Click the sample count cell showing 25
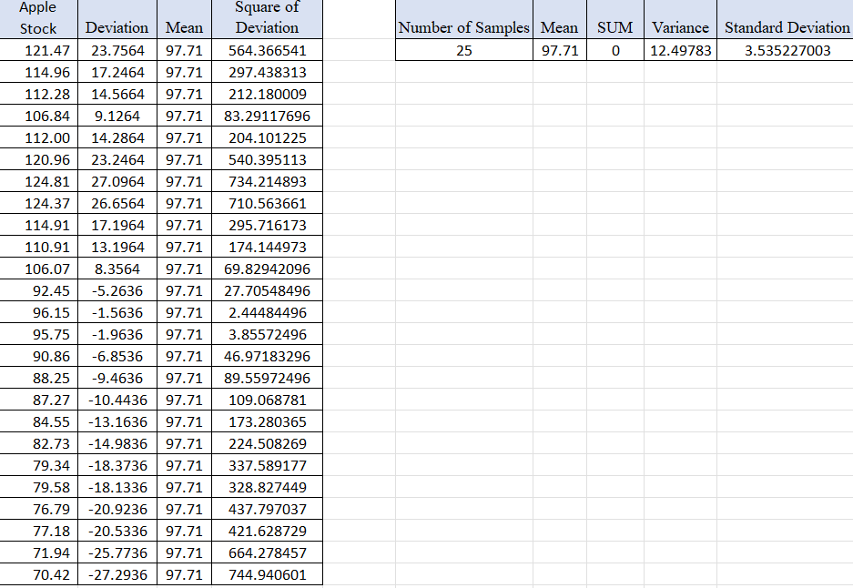The height and width of the screenshot is (588, 853). point(462,50)
